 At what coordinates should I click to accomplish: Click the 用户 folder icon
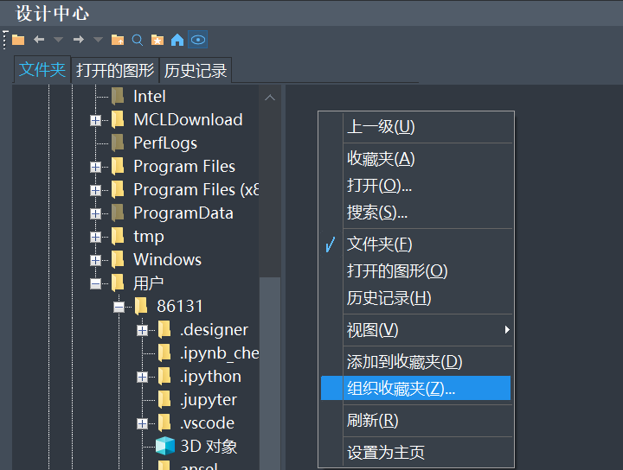[118, 283]
